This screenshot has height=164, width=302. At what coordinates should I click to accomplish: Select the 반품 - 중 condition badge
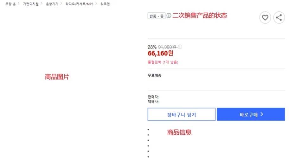point(157,16)
